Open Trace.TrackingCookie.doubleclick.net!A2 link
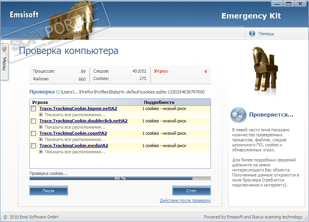This screenshot has width=309, height=222. [x=83, y=121]
